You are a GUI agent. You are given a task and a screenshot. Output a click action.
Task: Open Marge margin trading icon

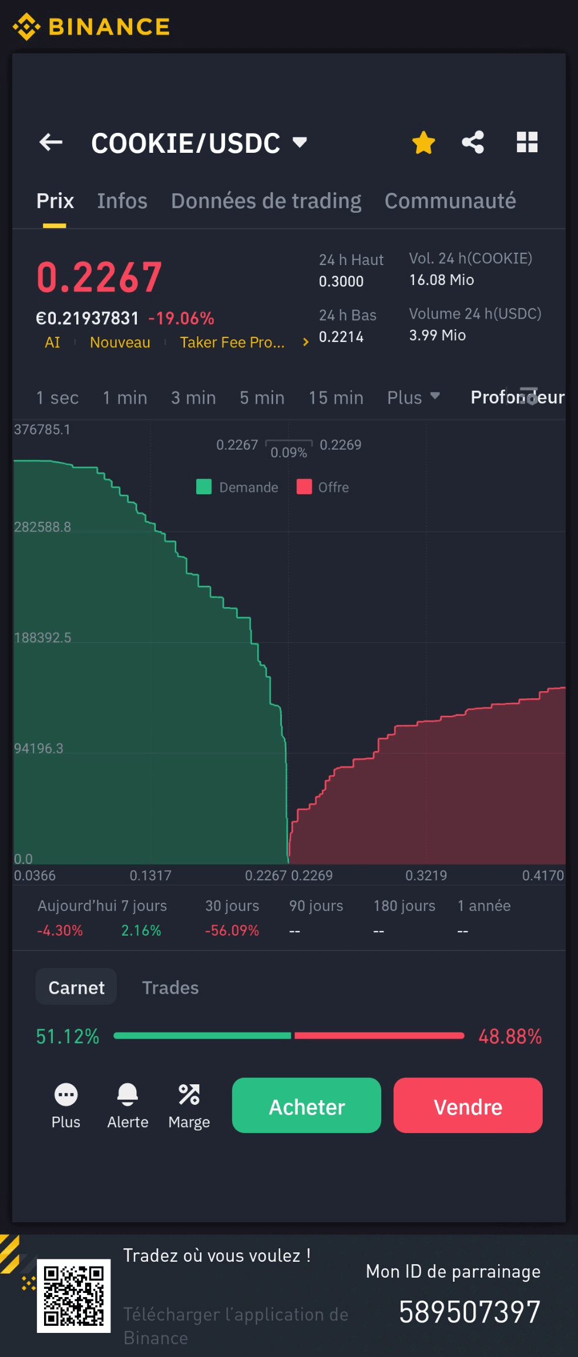tap(189, 1106)
